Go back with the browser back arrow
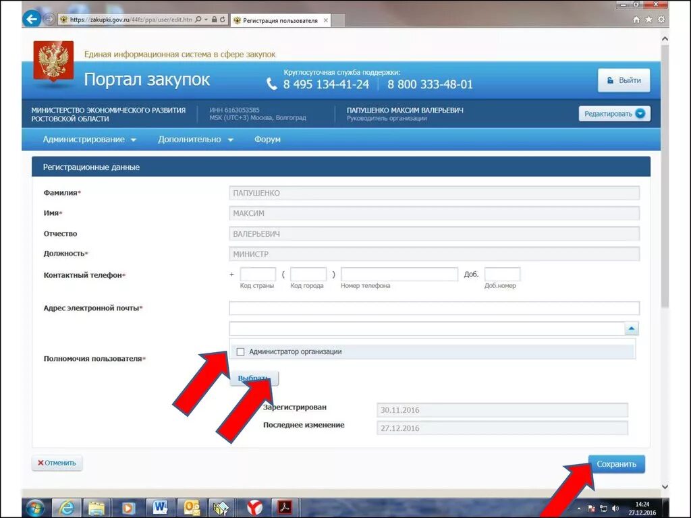The image size is (691, 518). point(32,19)
